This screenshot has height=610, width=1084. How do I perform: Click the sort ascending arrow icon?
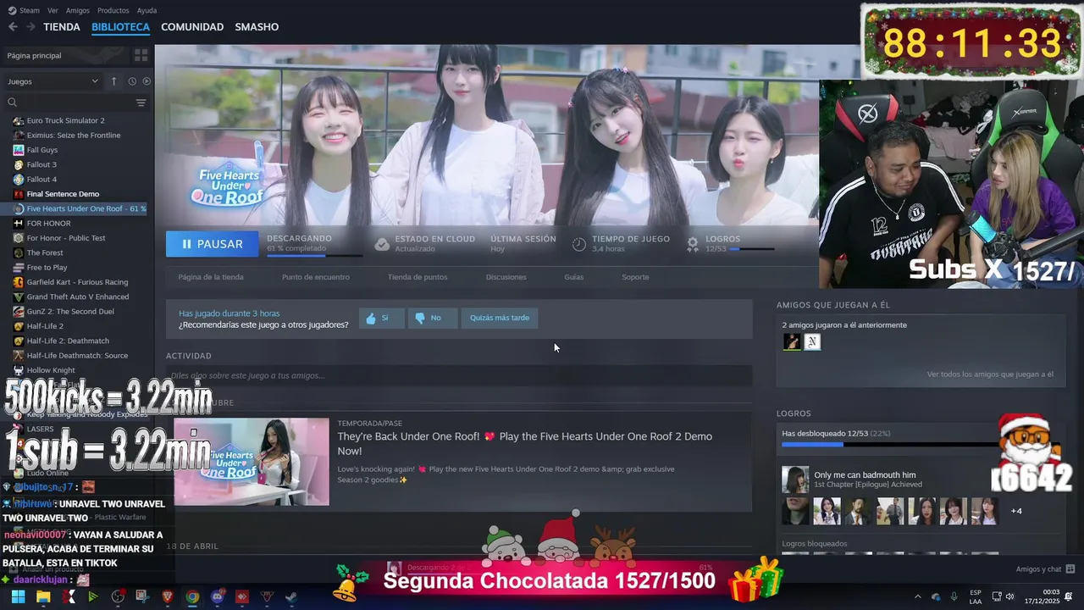tap(113, 81)
